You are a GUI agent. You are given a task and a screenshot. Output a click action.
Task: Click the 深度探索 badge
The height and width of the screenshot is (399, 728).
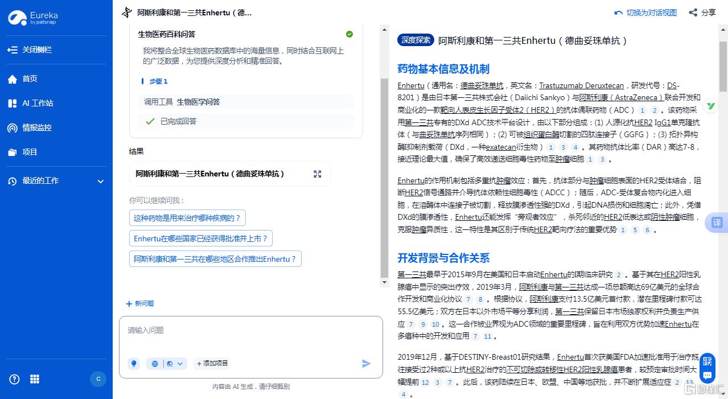[416, 40]
